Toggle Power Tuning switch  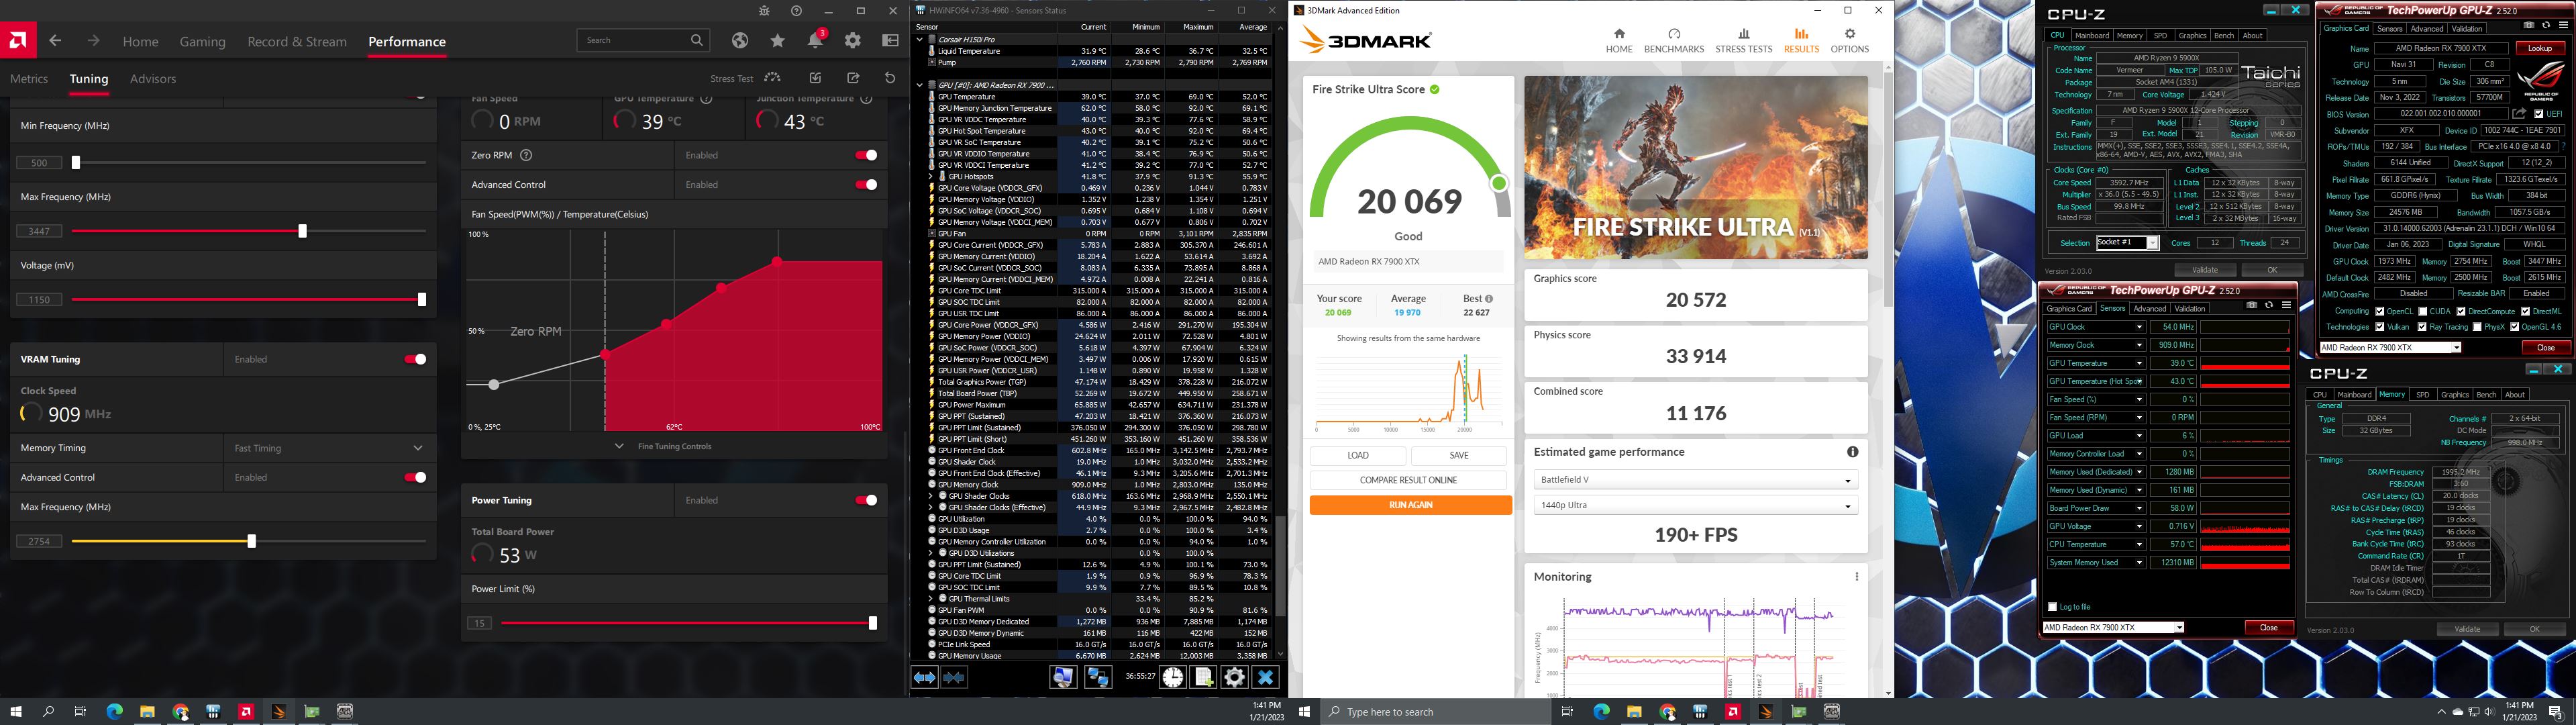(866, 500)
